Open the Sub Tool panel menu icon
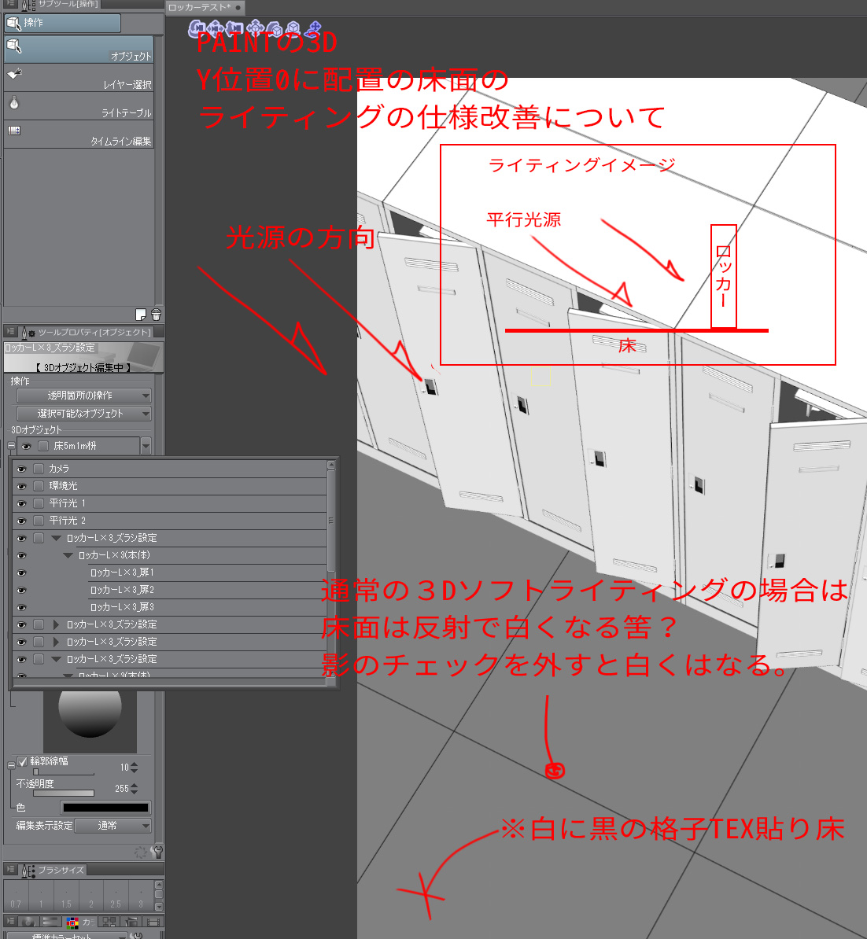 (x=11, y=4)
